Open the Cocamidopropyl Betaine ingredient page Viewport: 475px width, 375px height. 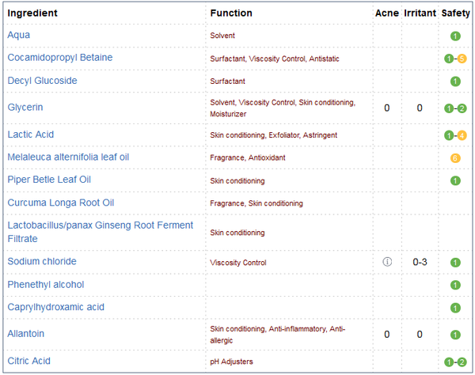click(x=60, y=58)
